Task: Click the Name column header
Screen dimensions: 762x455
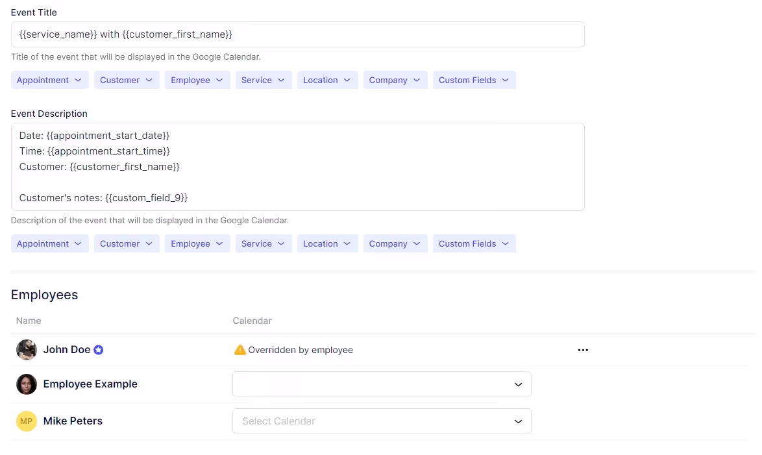Action: (29, 321)
